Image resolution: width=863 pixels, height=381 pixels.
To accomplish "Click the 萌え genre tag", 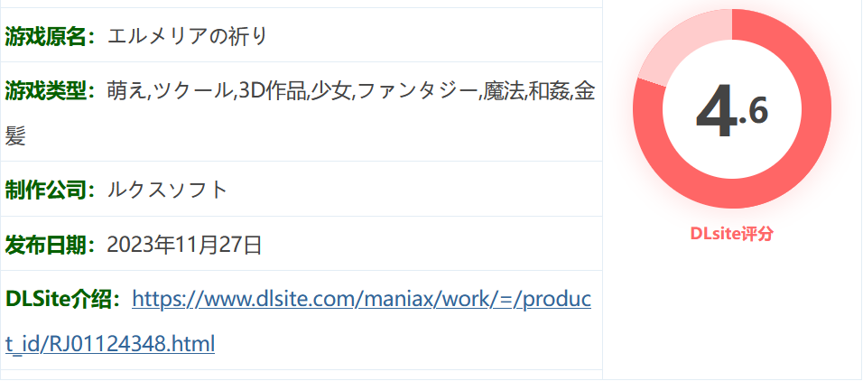I will tap(126, 91).
